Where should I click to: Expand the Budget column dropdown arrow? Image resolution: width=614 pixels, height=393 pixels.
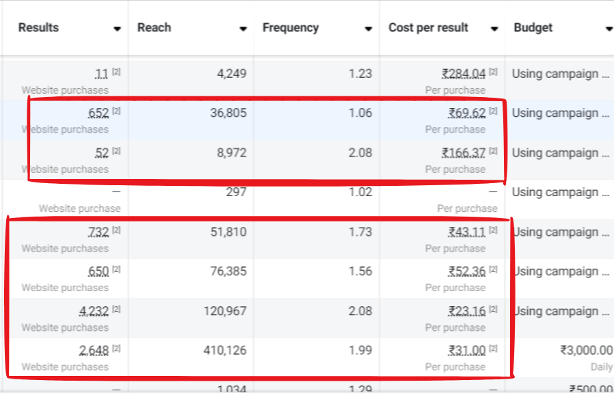[x=609, y=29]
